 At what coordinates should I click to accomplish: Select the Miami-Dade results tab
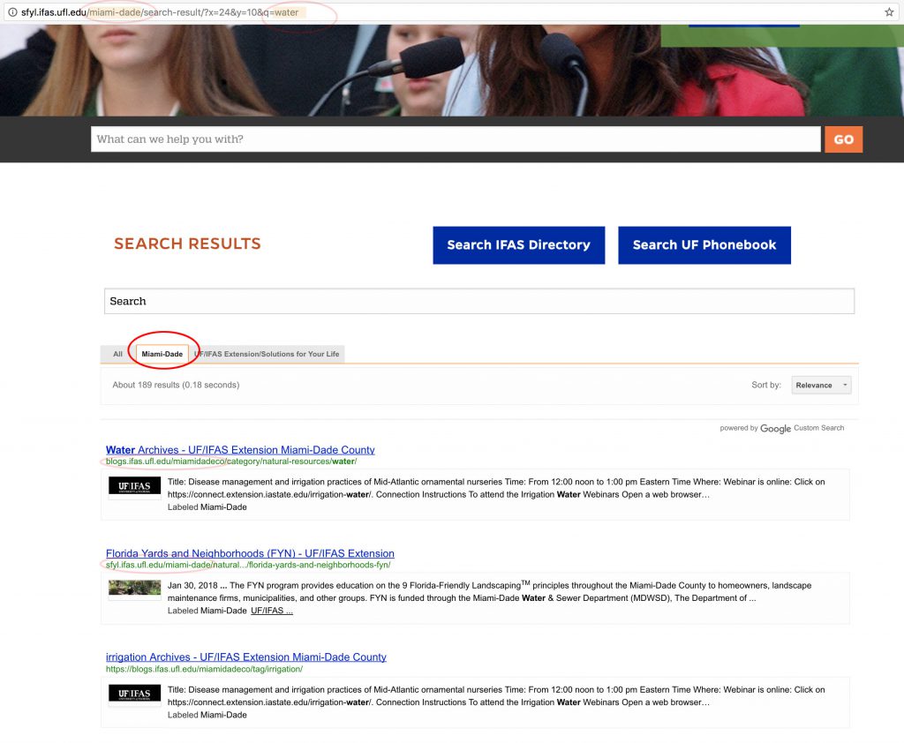click(x=162, y=354)
